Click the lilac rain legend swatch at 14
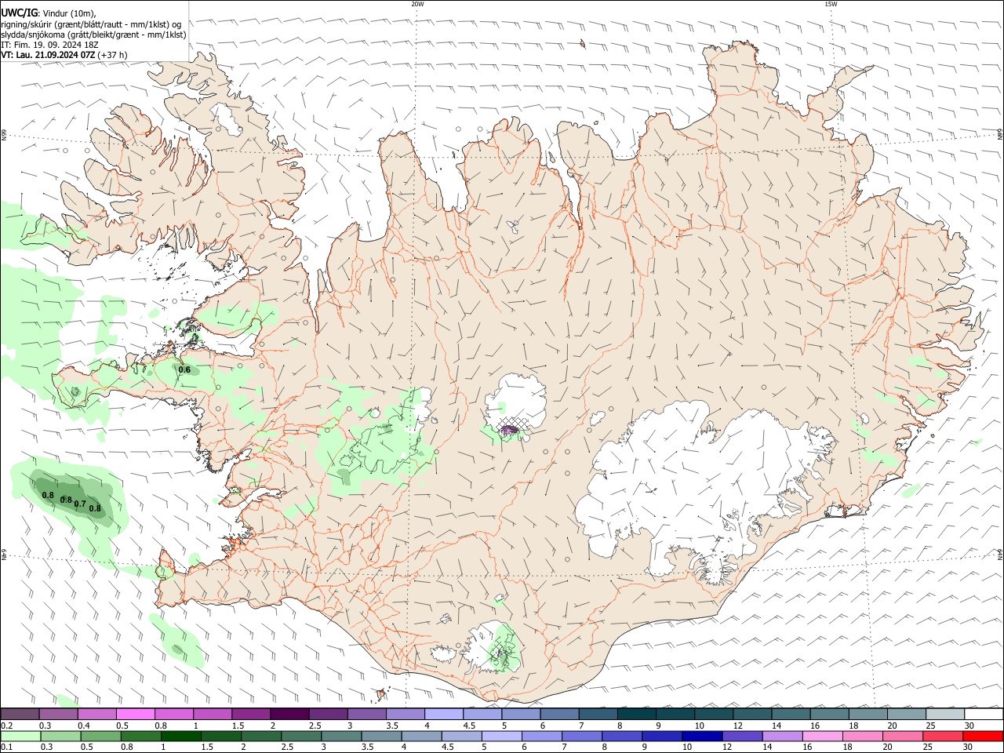This screenshot has height=753, width=1004. [783, 736]
